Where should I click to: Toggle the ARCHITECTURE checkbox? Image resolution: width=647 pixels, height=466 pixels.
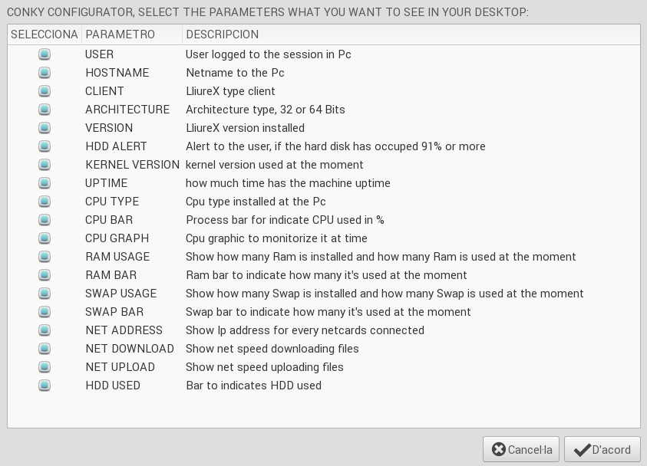coord(45,110)
